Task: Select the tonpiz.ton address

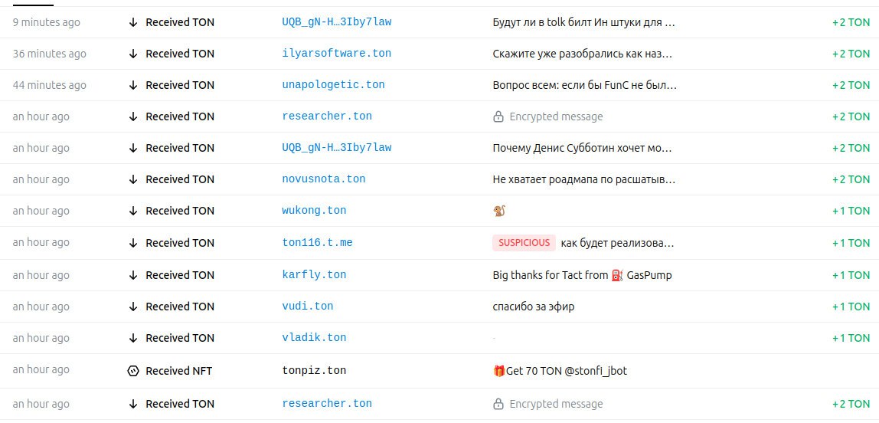Action: pyautogui.click(x=314, y=371)
